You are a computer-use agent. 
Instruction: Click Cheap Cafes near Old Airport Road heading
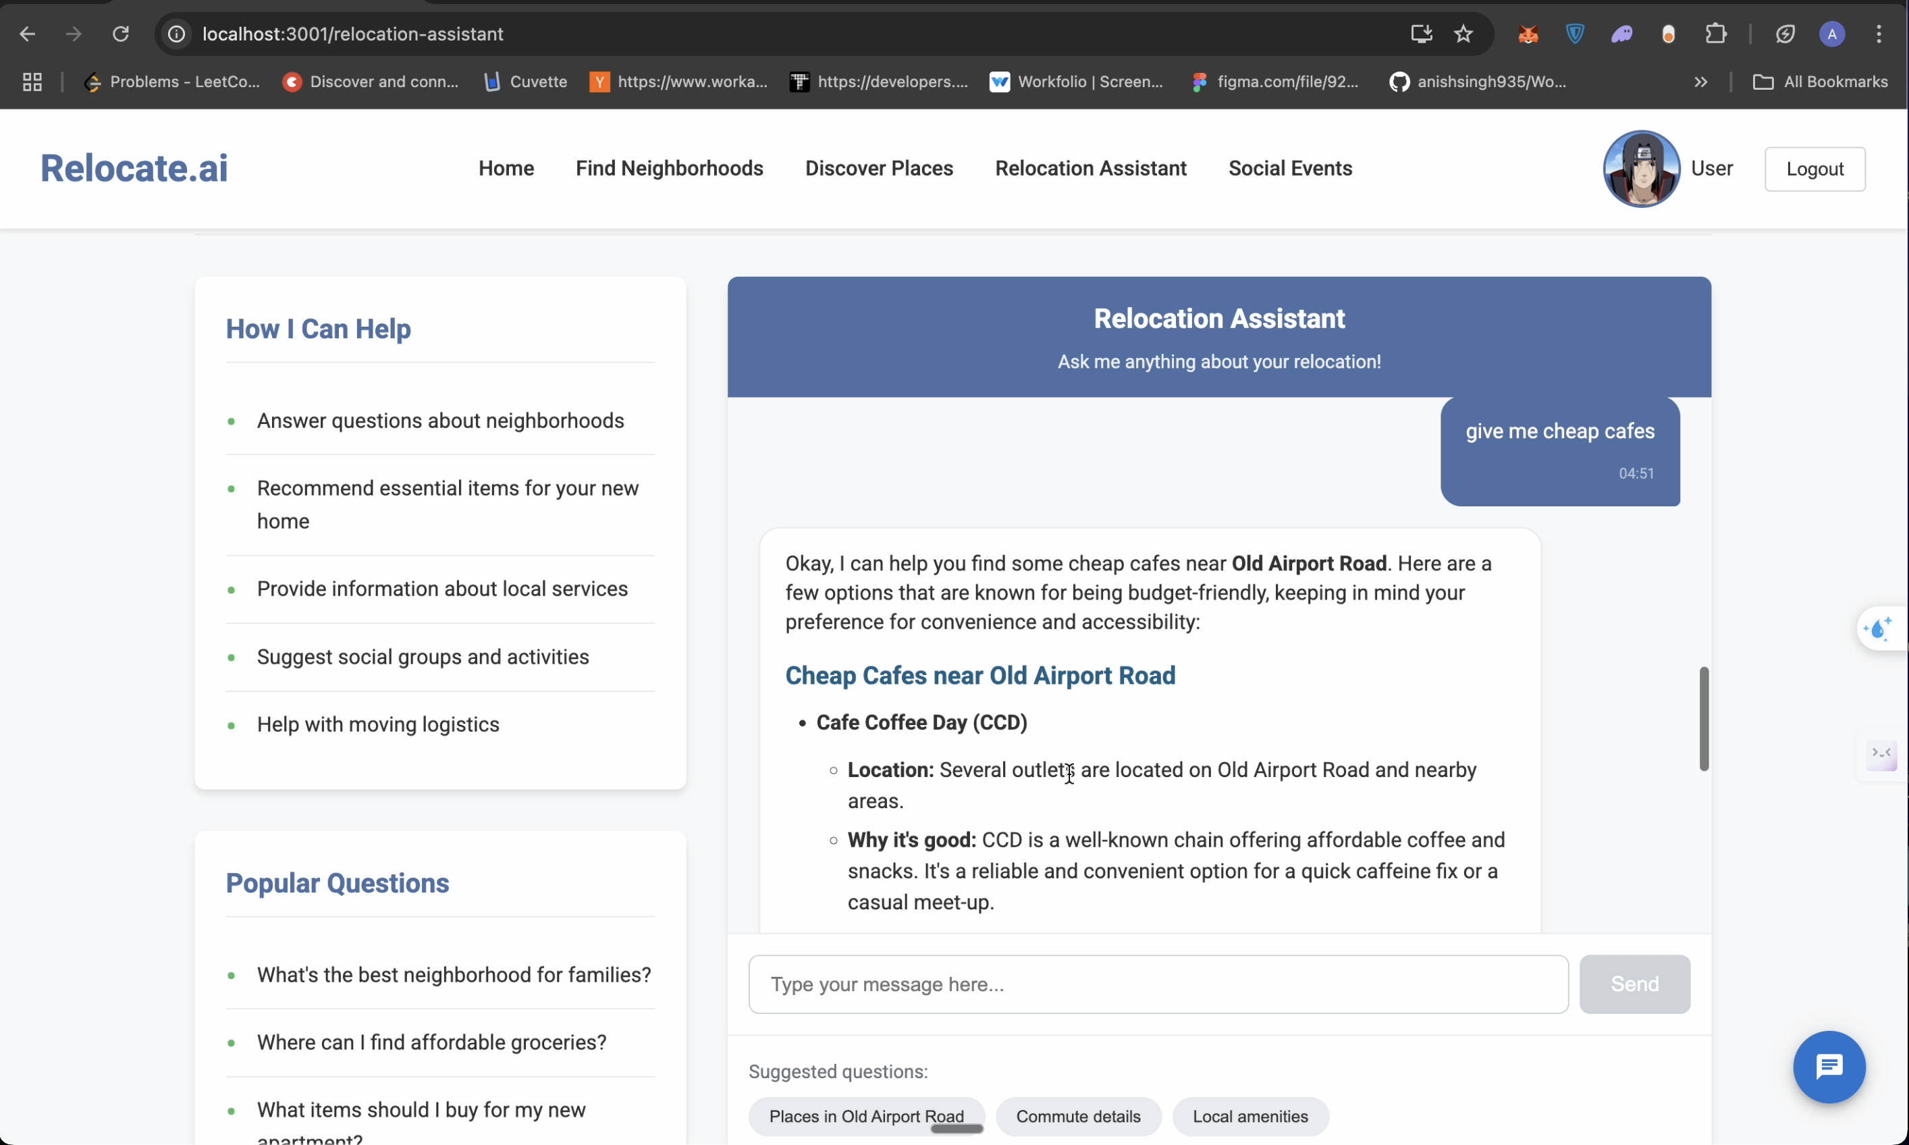tap(980, 675)
